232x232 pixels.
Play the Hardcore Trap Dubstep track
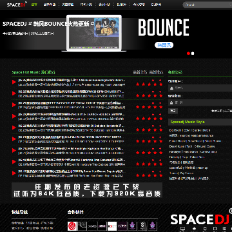14,162
